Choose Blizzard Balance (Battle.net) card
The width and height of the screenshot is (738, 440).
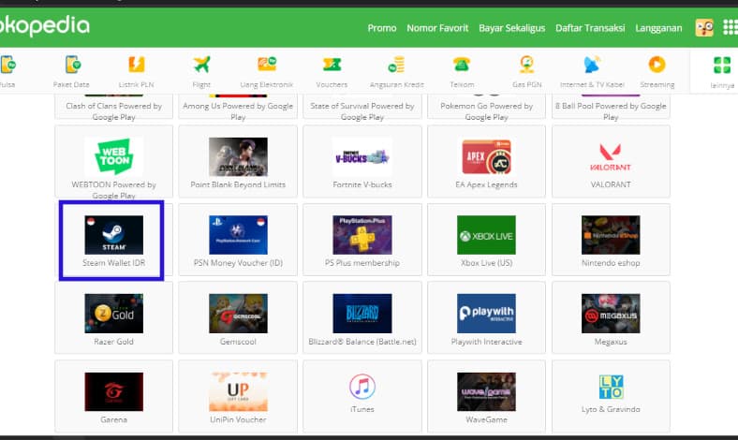coord(362,317)
